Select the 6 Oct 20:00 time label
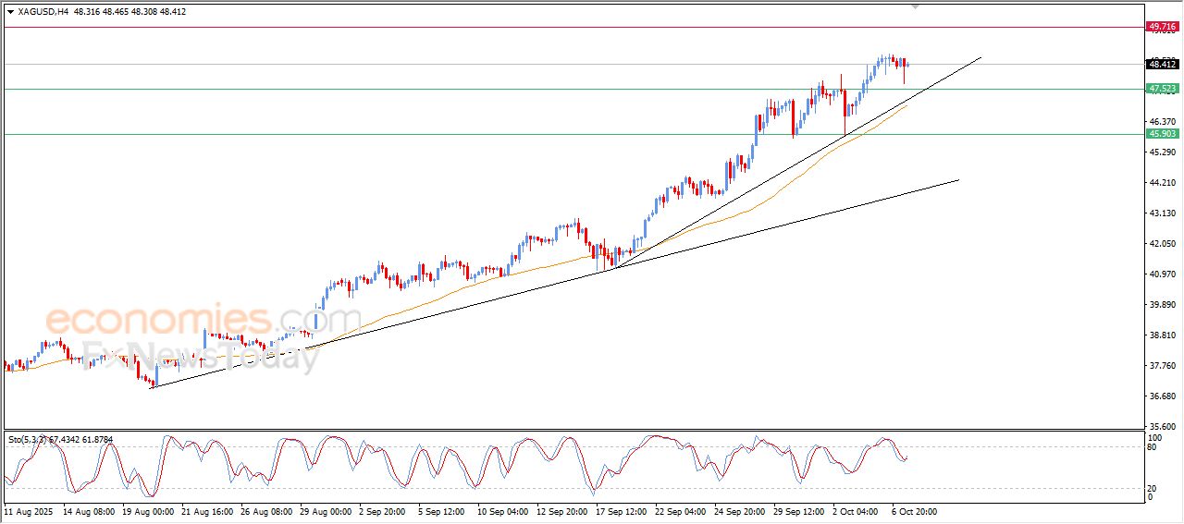The height and width of the screenshot is (524, 1184). [x=914, y=510]
